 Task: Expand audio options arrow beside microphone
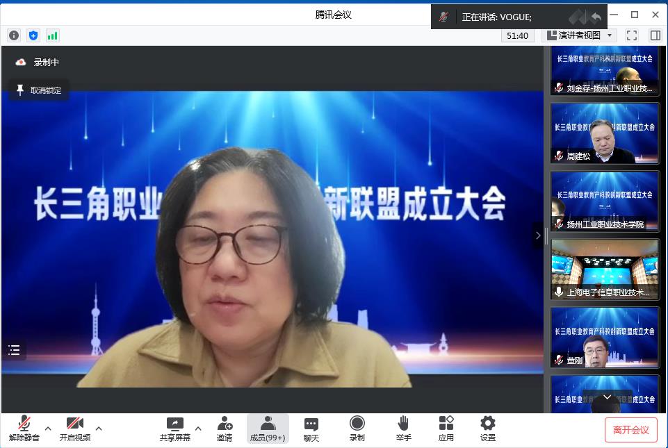(48, 428)
